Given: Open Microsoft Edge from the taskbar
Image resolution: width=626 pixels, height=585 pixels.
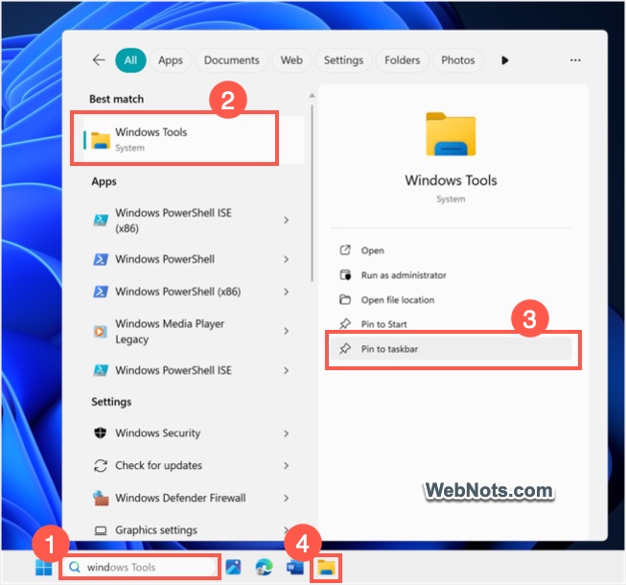Looking at the screenshot, I should coord(264,567).
